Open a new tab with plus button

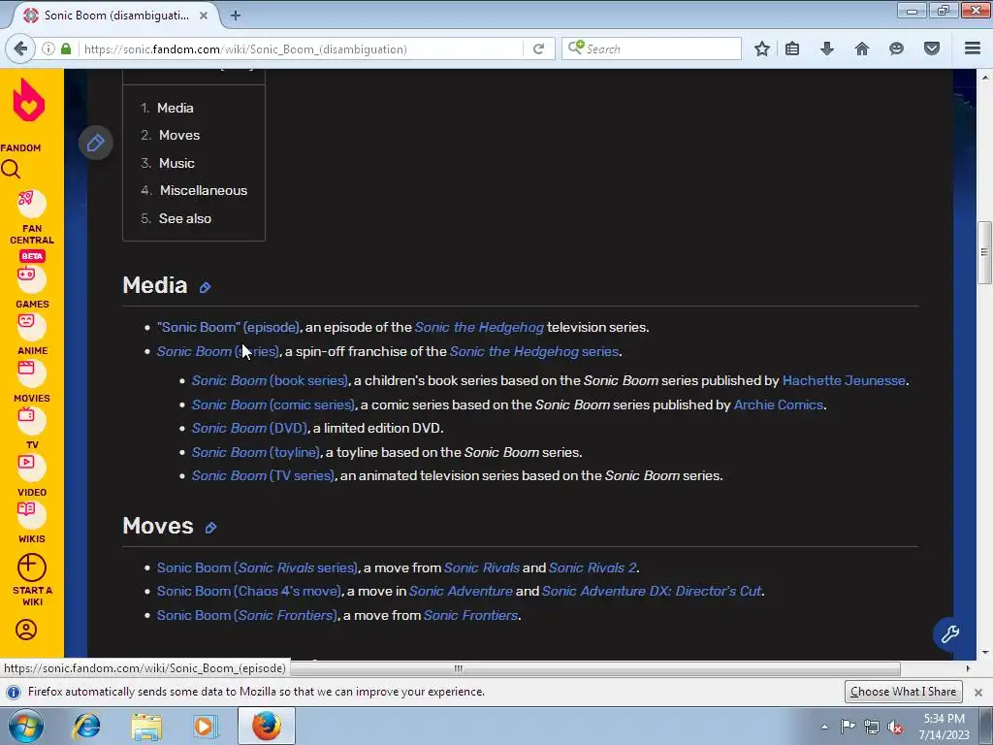pyautogui.click(x=236, y=16)
